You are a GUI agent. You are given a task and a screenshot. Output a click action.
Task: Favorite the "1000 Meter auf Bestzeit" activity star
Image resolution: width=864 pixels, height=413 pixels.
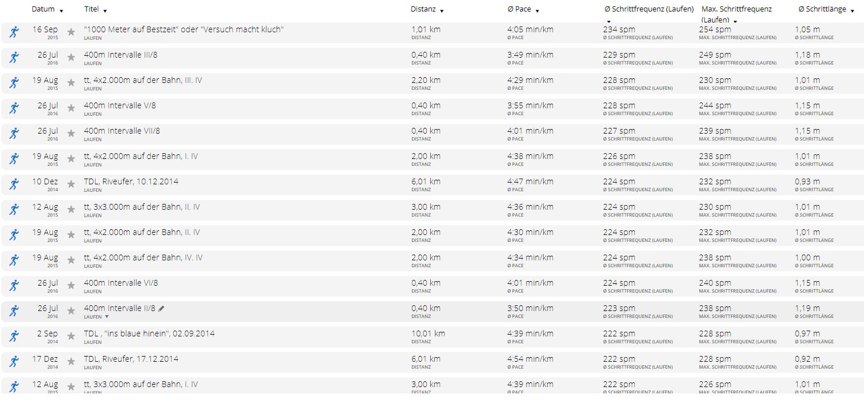click(71, 32)
